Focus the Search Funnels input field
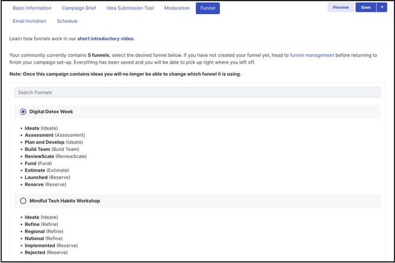 click(x=197, y=93)
